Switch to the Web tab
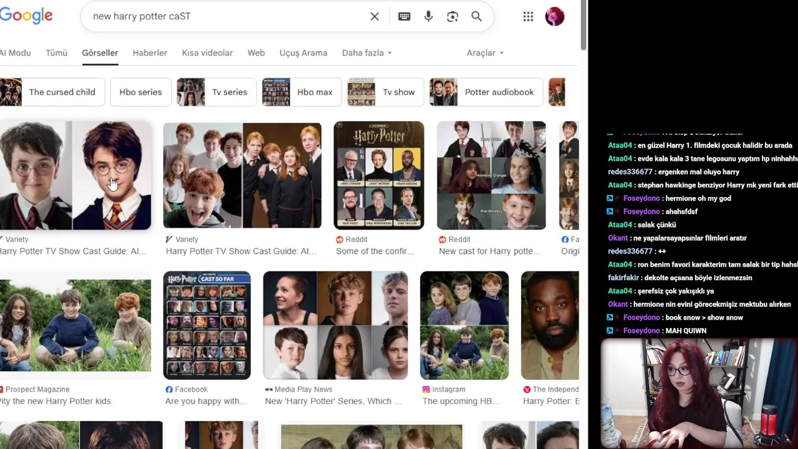The width and height of the screenshot is (798, 449). coord(256,53)
